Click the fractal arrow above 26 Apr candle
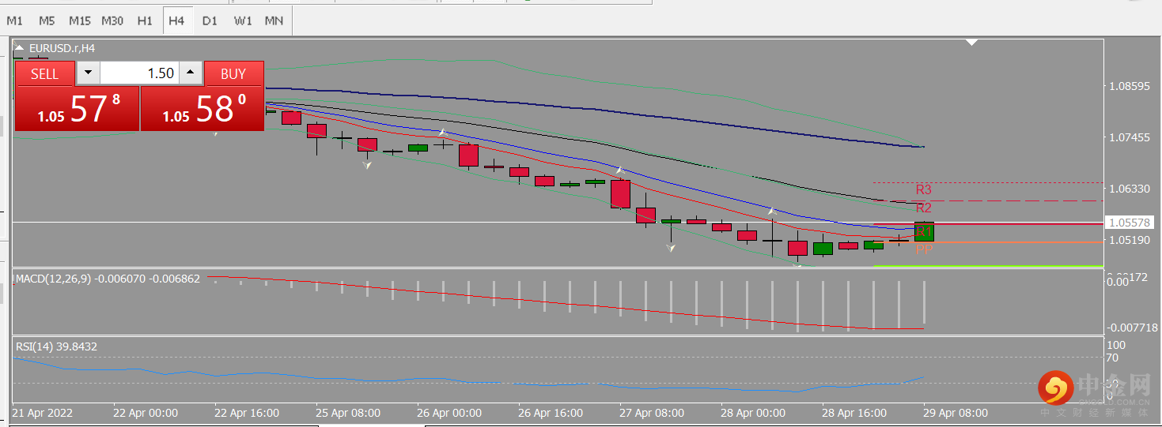 click(x=443, y=133)
